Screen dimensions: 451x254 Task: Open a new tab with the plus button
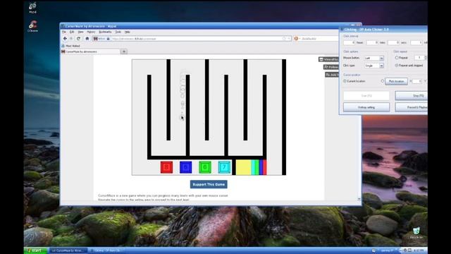[x=124, y=52]
